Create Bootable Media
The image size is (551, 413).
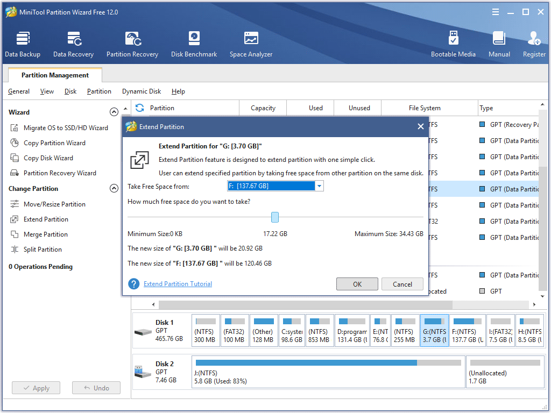tap(453, 44)
